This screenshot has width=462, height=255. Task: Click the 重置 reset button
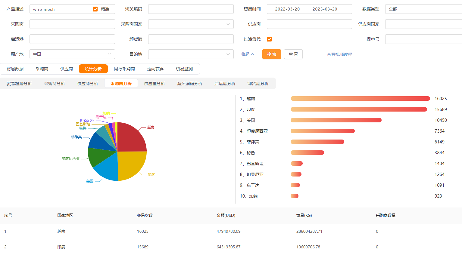[293, 54]
